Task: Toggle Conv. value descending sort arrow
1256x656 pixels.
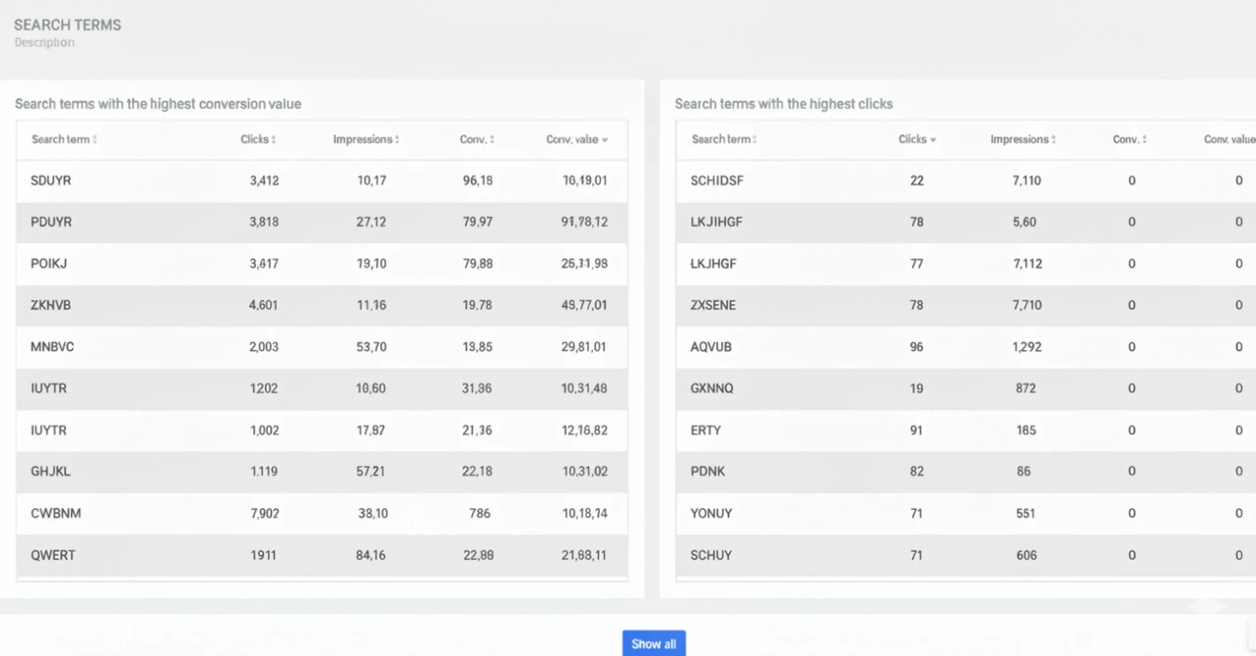Action: [605, 140]
